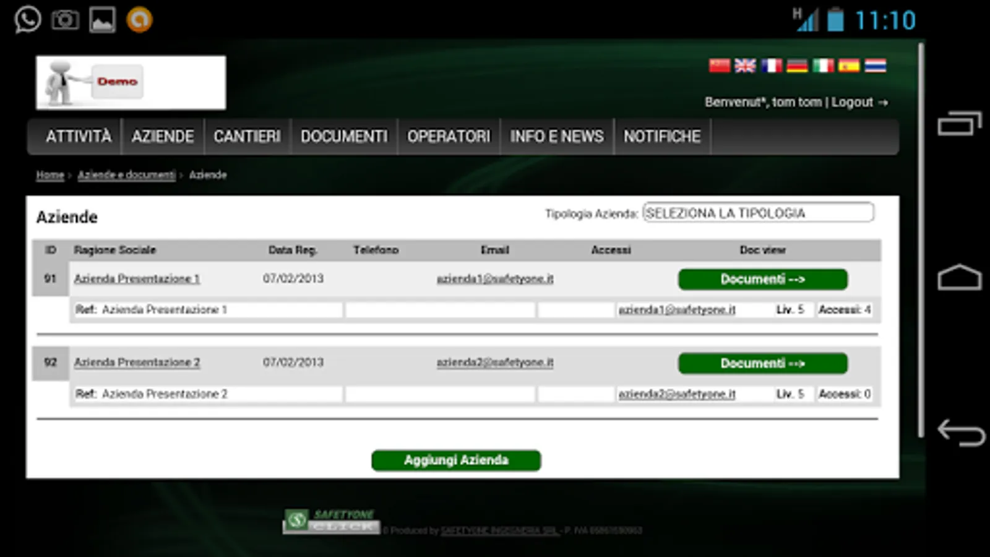Screen dimensions: 990x557
Task: Click the 'Accessi: 4' value
Action: 845,309
